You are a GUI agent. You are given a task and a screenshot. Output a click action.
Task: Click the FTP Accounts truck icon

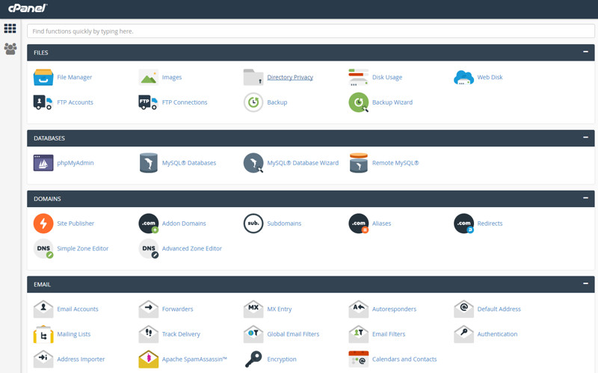click(43, 102)
